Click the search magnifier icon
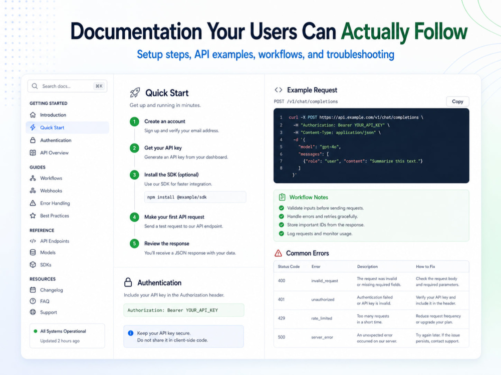 (35, 86)
